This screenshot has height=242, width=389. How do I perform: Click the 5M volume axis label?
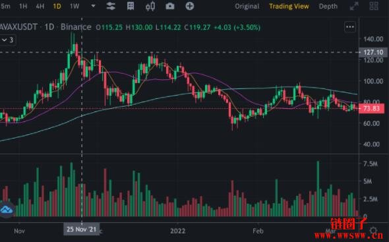click(367, 181)
